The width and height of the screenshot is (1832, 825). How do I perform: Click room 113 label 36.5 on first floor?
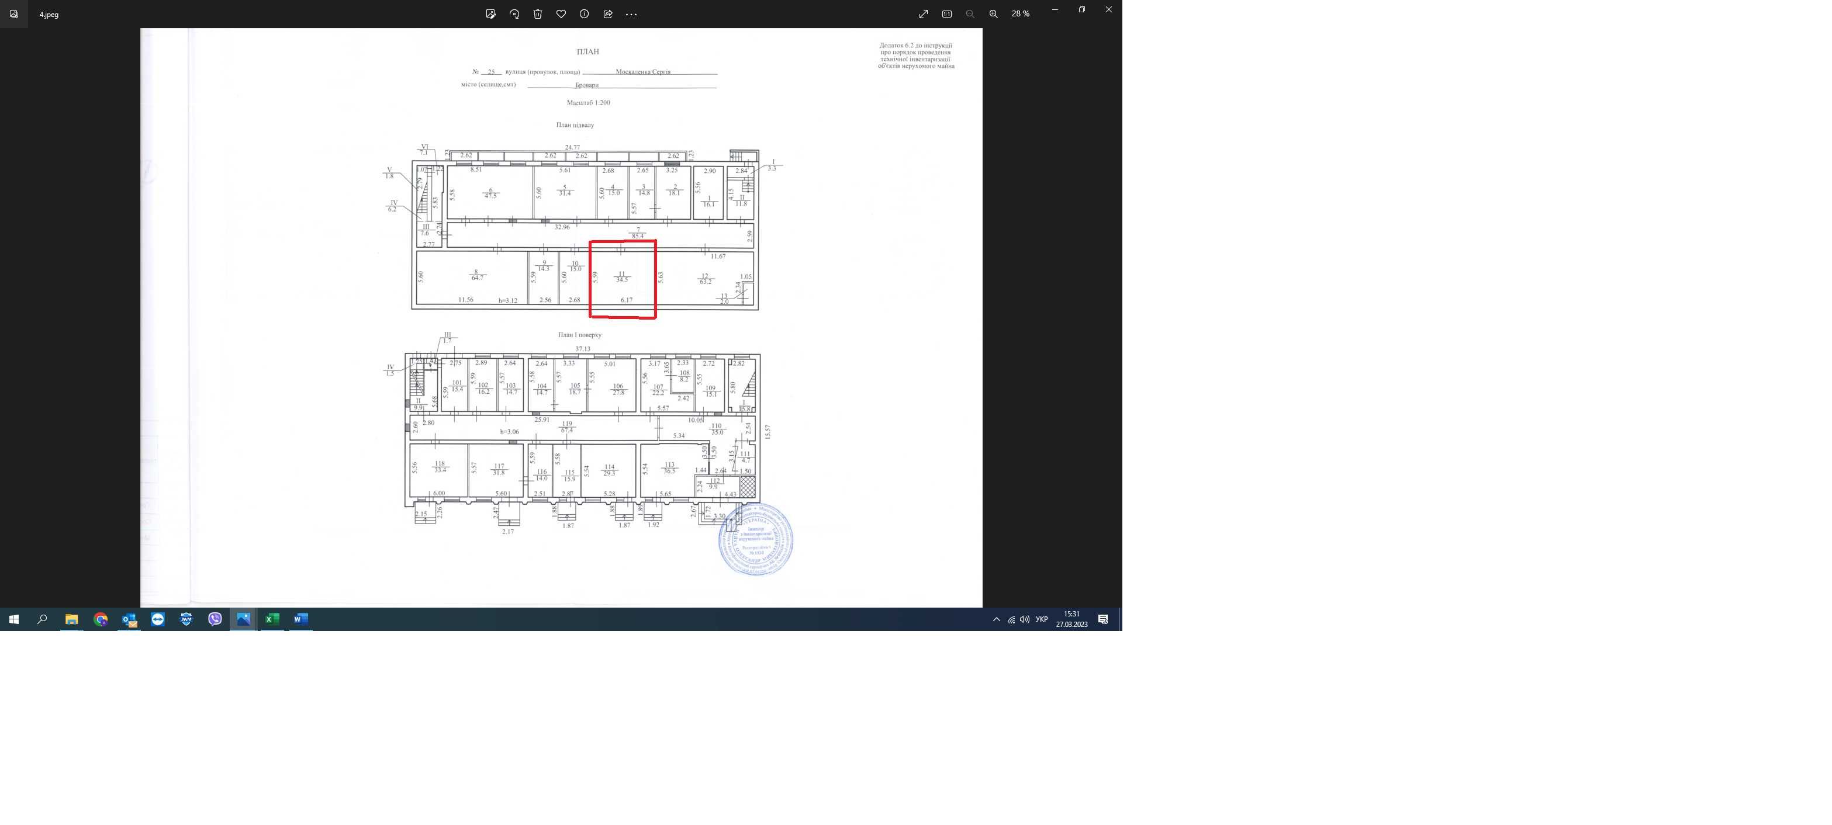tap(670, 471)
